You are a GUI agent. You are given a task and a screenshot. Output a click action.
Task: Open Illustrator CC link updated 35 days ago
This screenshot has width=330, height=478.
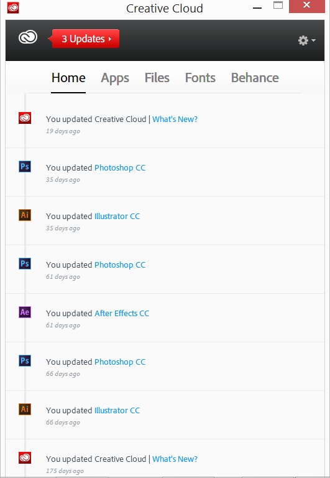[117, 217]
